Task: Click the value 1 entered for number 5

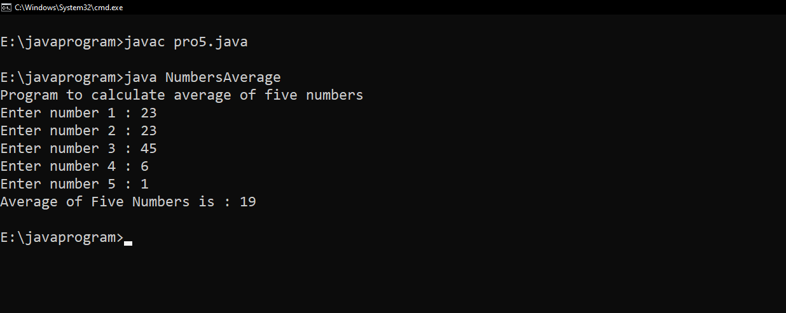Action: [145, 184]
